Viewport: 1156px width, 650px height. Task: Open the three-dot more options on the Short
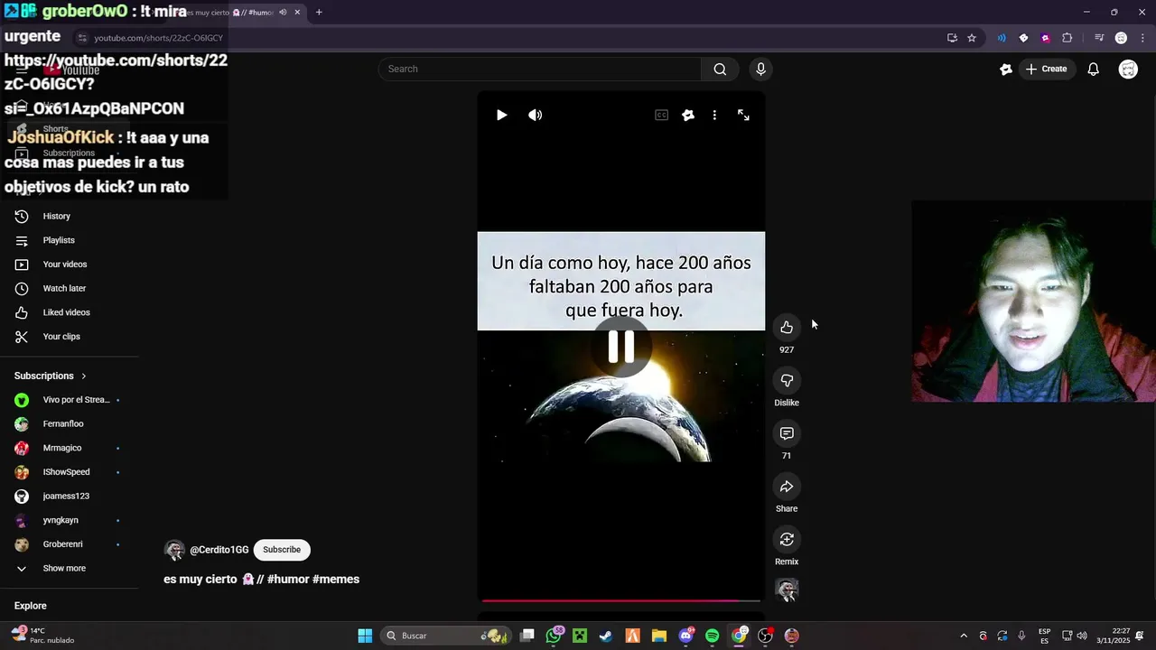[714, 115]
